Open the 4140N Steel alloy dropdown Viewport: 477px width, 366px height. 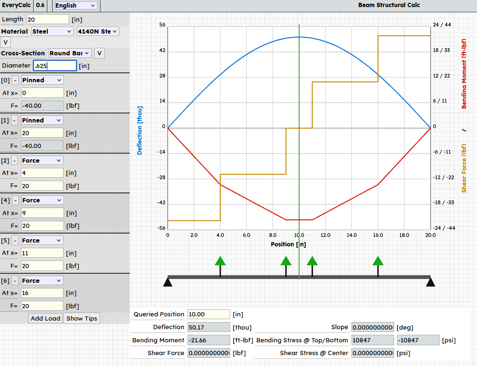[98, 31]
